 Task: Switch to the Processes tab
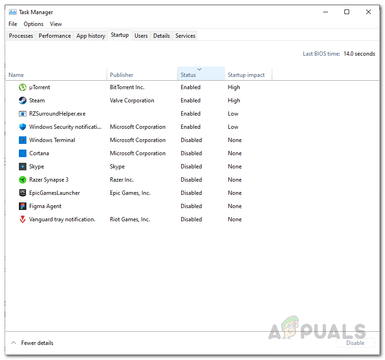tap(20, 35)
